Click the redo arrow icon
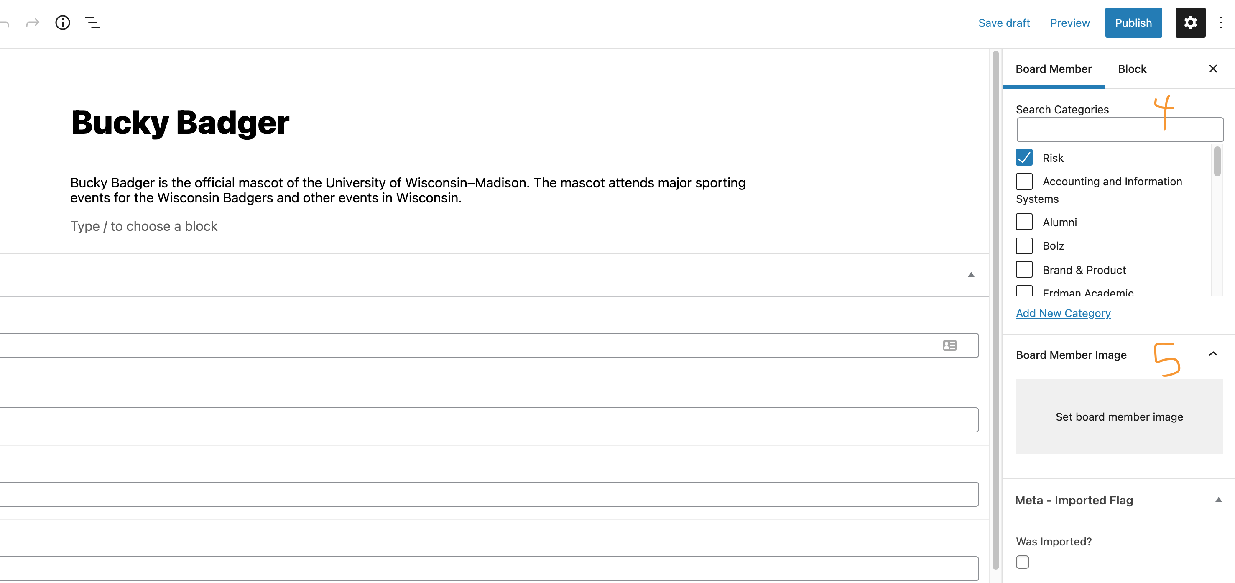 [33, 23]
